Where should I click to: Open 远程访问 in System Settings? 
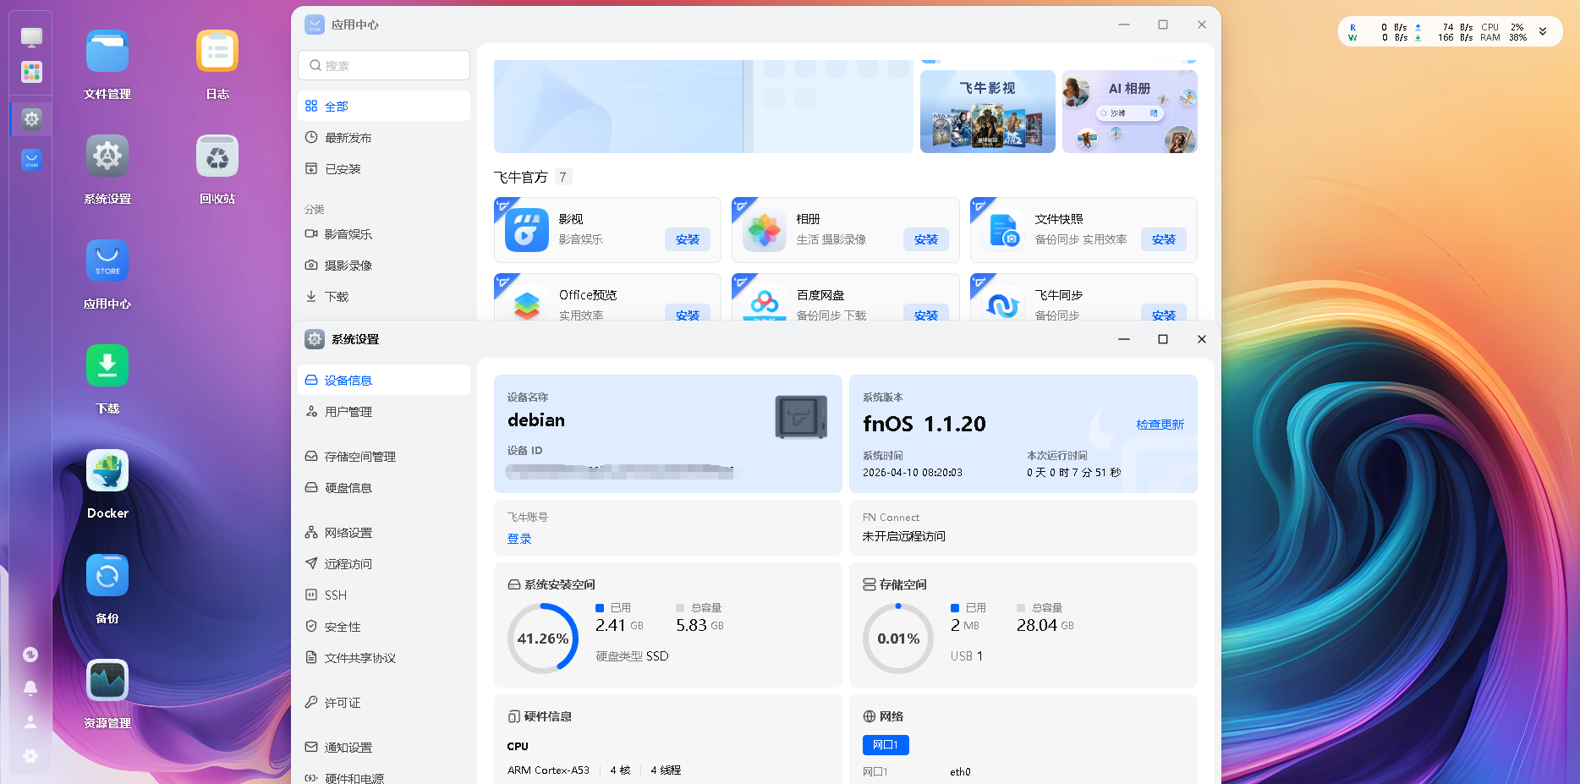tap(384, 564)
